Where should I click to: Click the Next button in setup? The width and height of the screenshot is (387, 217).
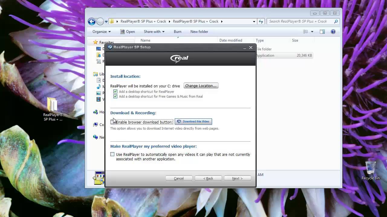pyautogui.click(x=237, y=178)
